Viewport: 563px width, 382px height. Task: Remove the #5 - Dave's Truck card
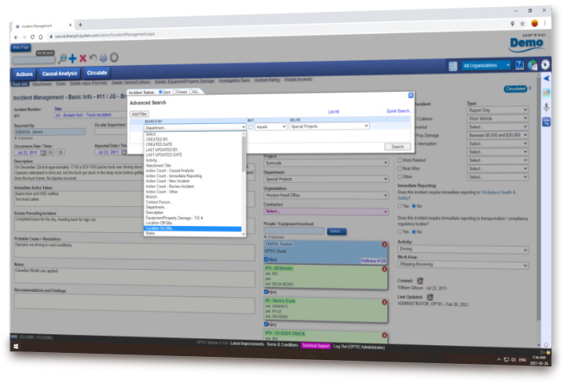pyautogui.click(x=384, y=302)
